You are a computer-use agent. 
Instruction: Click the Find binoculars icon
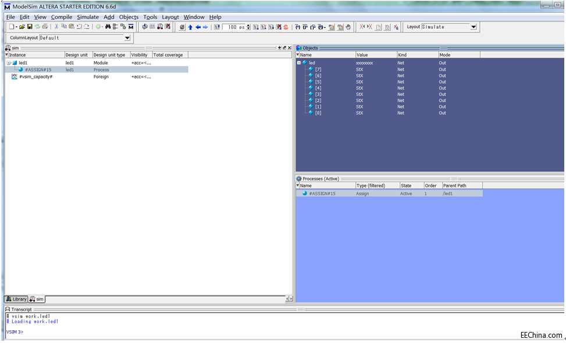(x=108, y=27)
